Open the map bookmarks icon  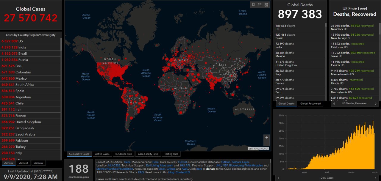[x=253, y=5]
